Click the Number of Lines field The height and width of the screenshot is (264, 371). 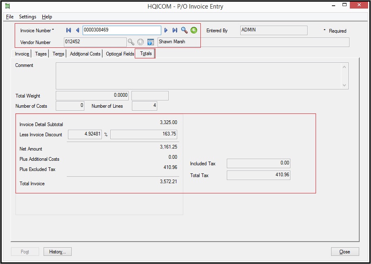click(145, 106)
